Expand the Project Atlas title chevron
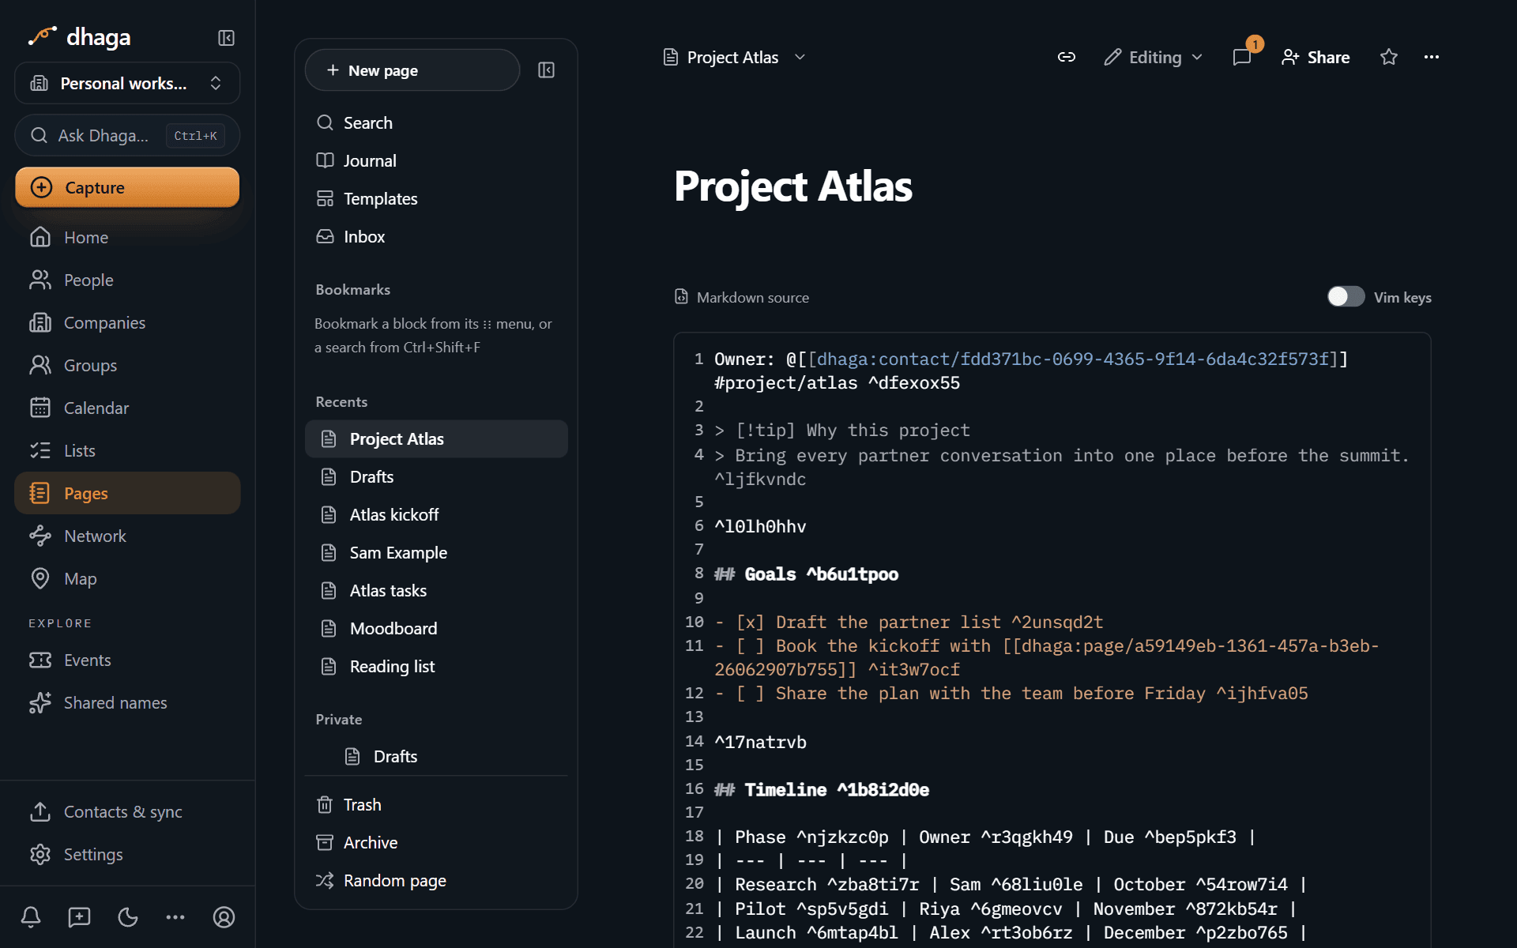The image size is (1517, 948). click(x=800, y=57)
